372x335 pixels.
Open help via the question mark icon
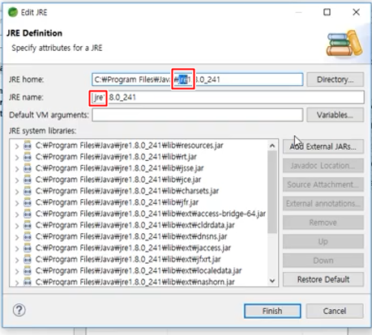pos(19,311)
